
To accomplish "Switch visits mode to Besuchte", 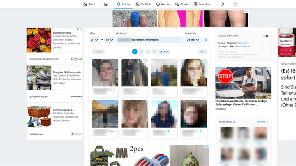I will pos(242,43).
